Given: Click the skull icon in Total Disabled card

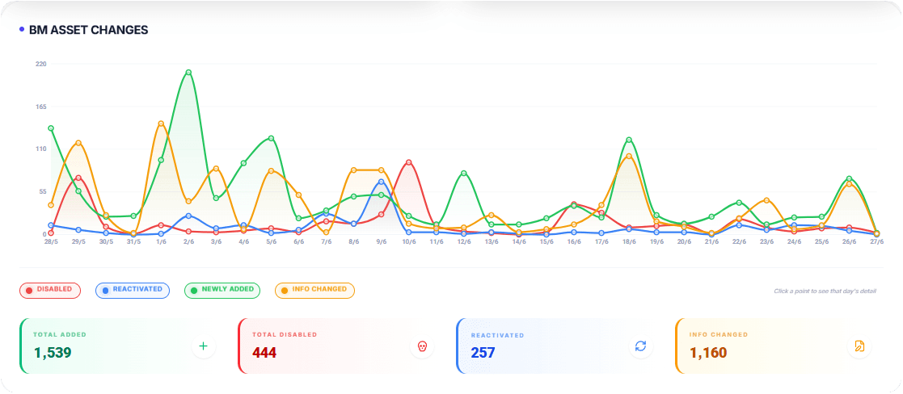Looking at the screenshot, I should (421, 346).
